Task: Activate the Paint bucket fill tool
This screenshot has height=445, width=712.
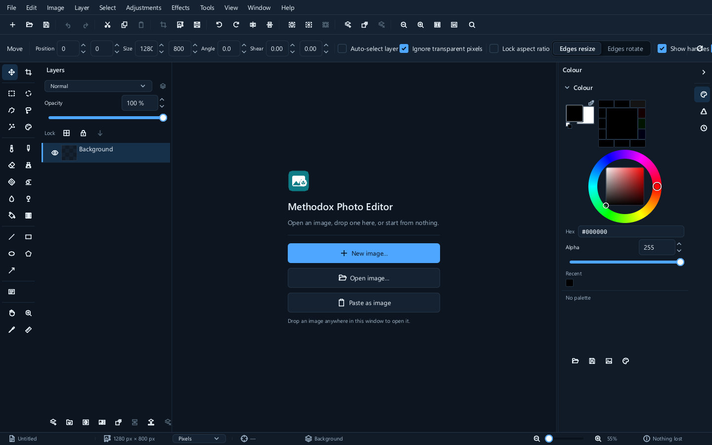Action: pos(11,216)
